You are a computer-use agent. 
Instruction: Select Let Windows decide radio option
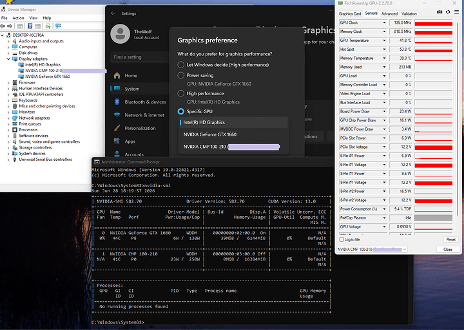click(x=181, y=65)
